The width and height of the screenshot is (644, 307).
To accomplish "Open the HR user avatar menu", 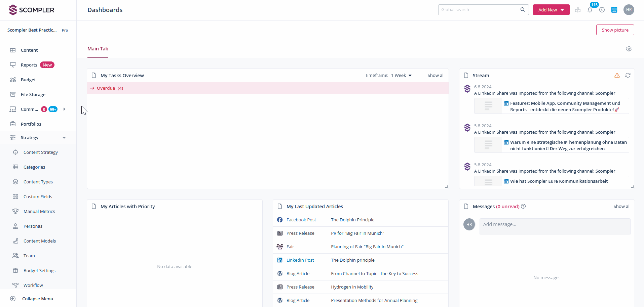I will [629, 10].
